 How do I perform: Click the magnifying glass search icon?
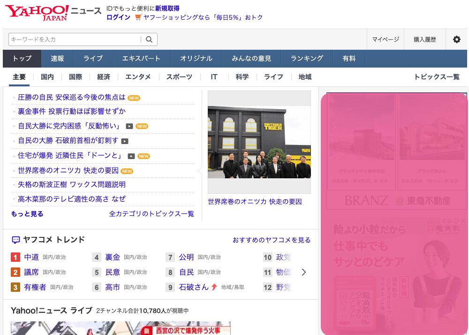(x=149, y=39)
